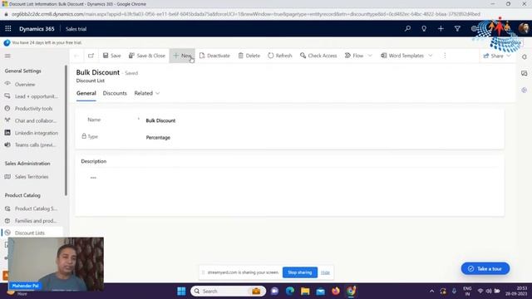Expand the Flow dropdown chevron

pyautogui.click(x=370, y=56)
